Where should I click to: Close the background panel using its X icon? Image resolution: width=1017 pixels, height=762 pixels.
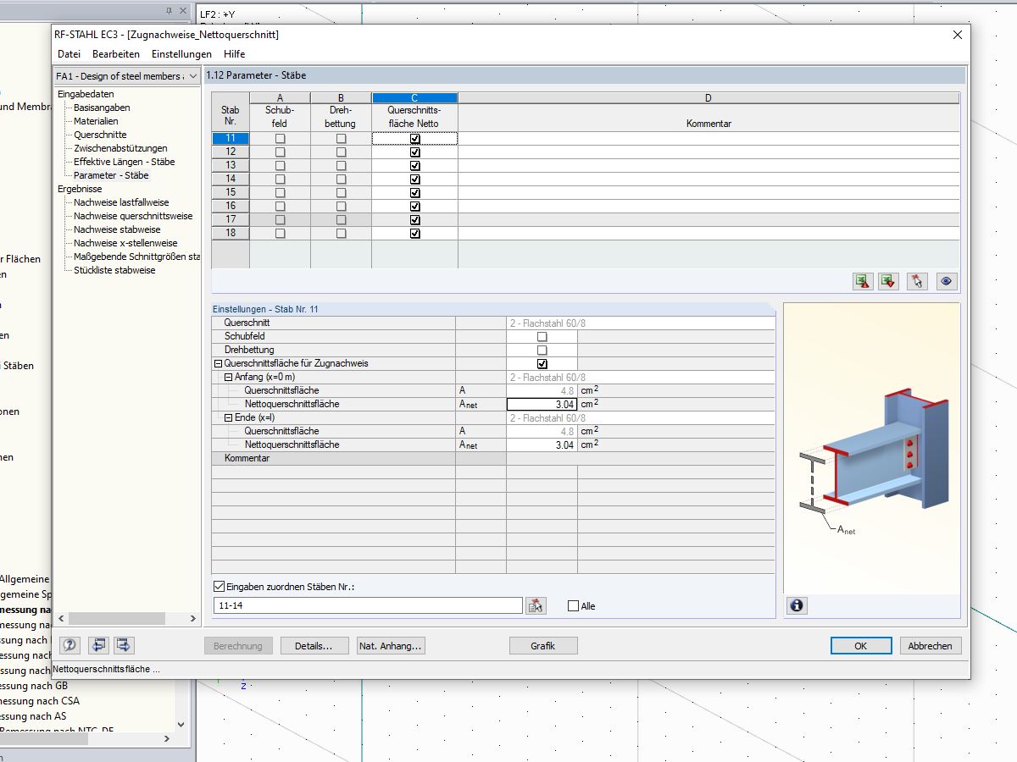182,11
